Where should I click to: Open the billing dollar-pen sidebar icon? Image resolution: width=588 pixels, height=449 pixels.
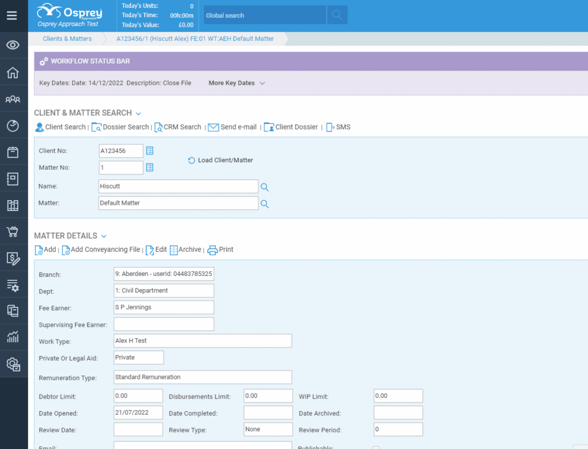(13, 259)
